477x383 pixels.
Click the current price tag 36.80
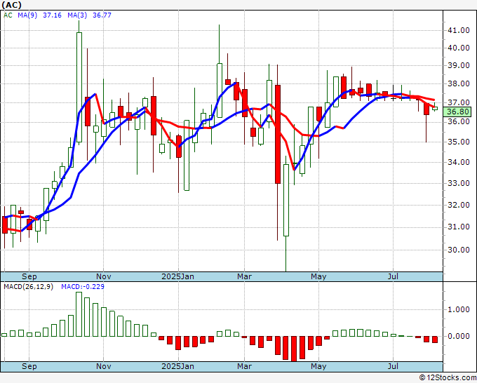(458, 112)
